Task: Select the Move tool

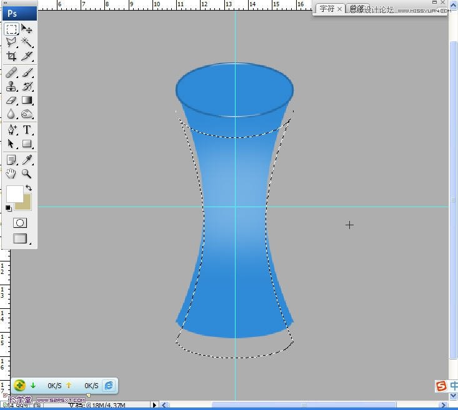Action: click(27, 29)
